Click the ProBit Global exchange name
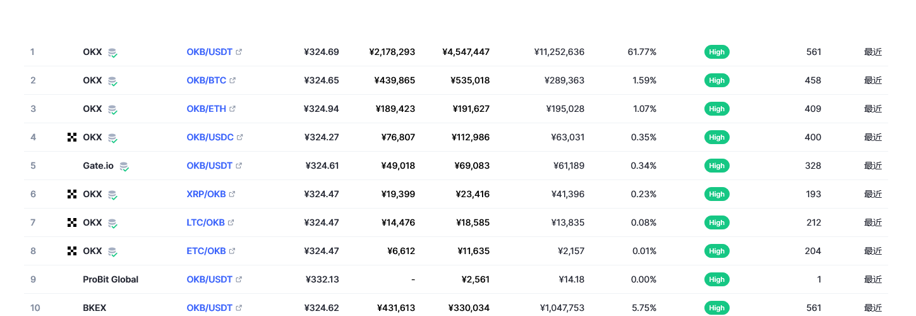916x316 pixels. point(111,279)
